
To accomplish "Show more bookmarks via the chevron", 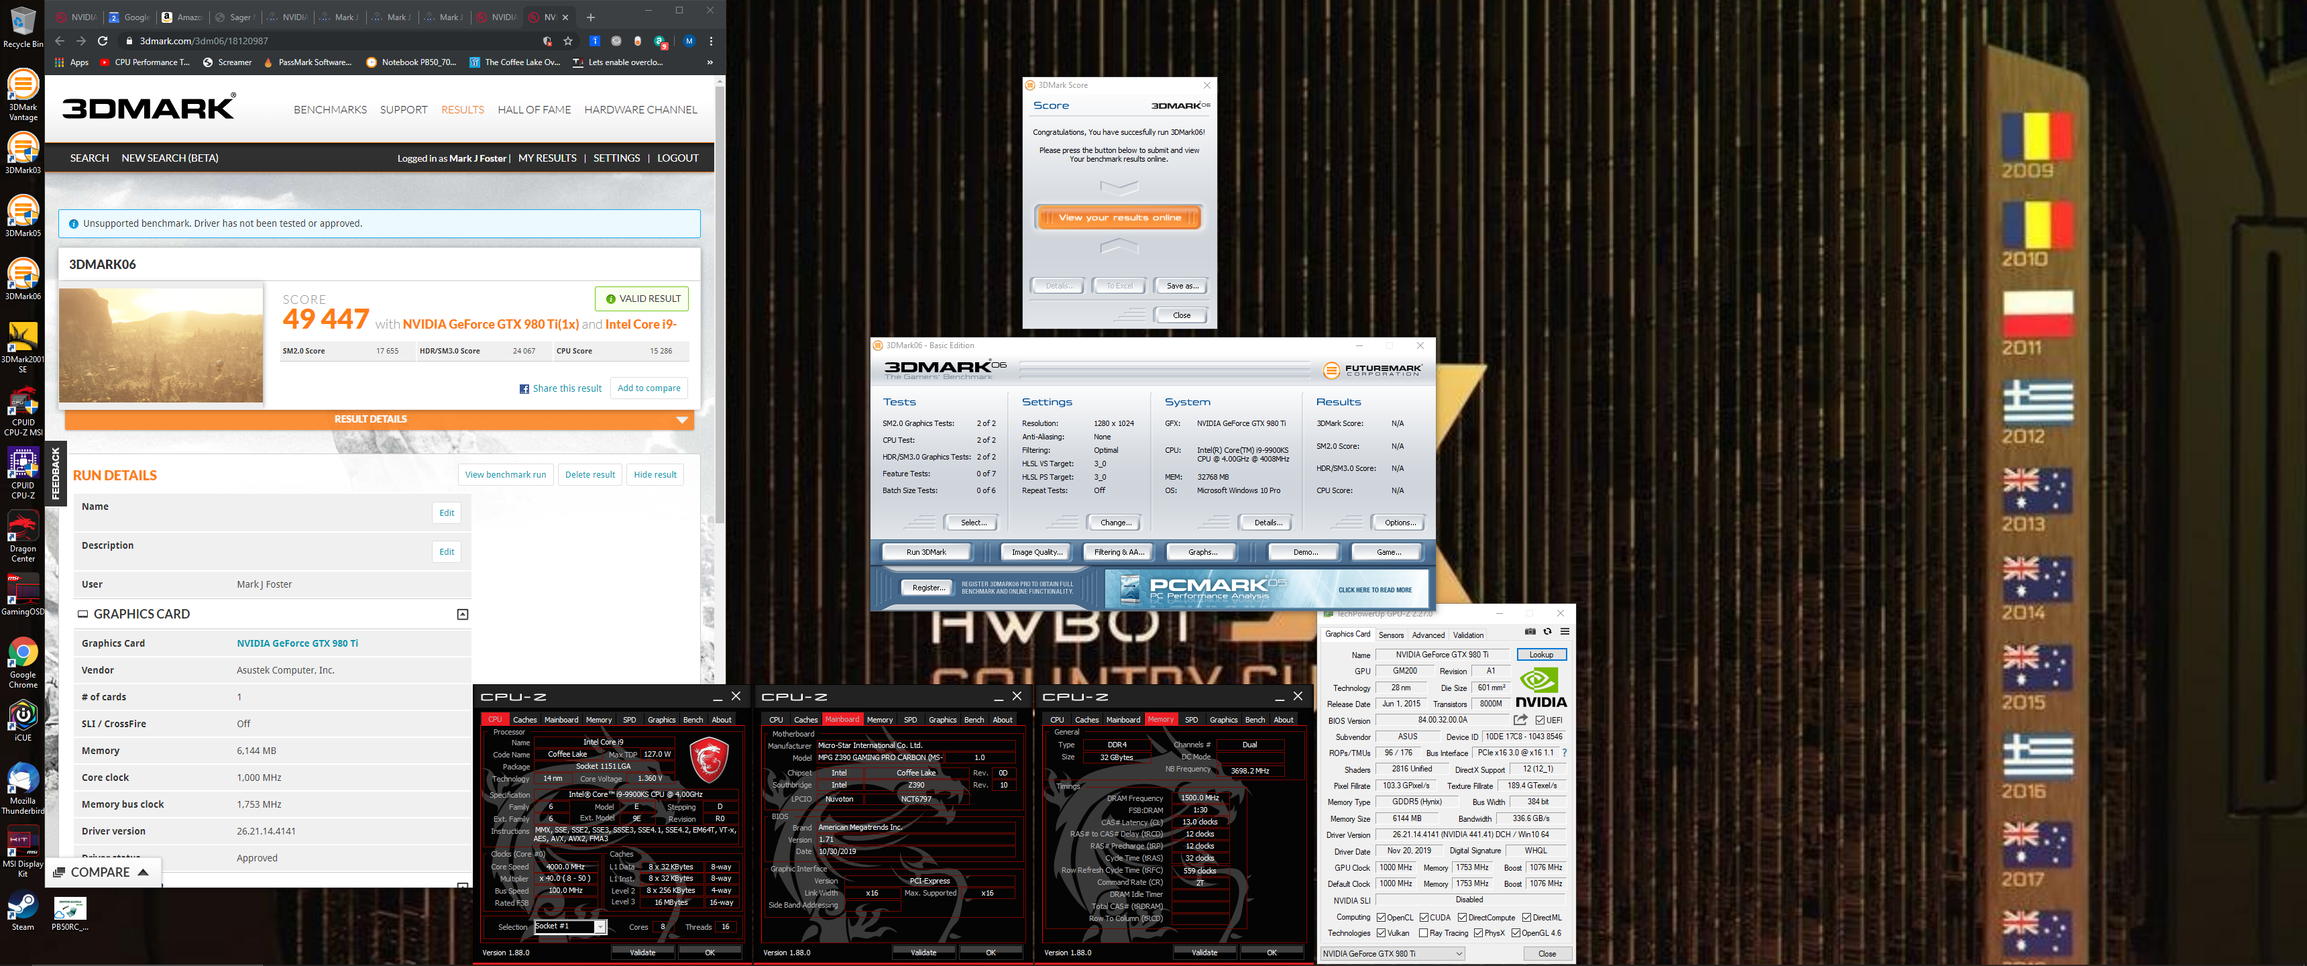I will (710, 63).
